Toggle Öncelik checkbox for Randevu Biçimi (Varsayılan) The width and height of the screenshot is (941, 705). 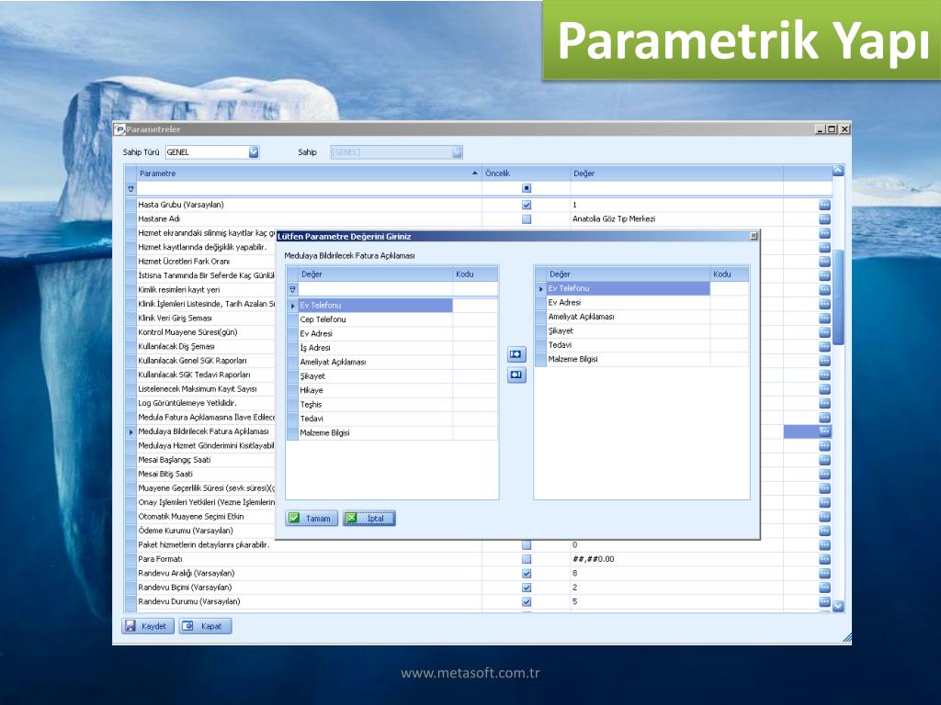tap(527, 587)
